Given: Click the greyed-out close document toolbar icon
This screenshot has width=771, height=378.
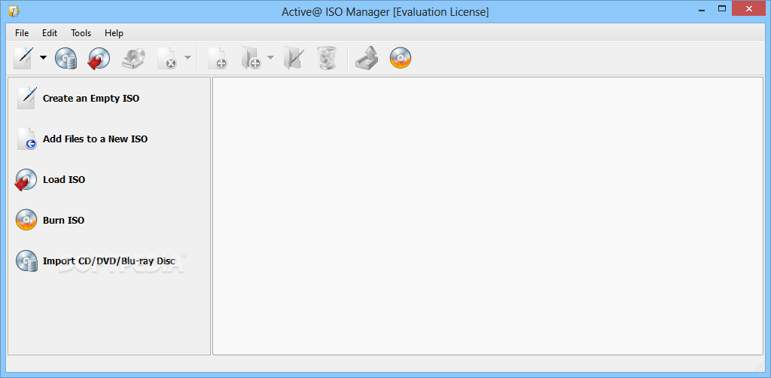Looking at the screenshot, I should click(x=167, y=58).
